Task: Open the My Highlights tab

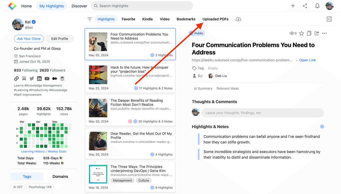Action: pos(52,6)
